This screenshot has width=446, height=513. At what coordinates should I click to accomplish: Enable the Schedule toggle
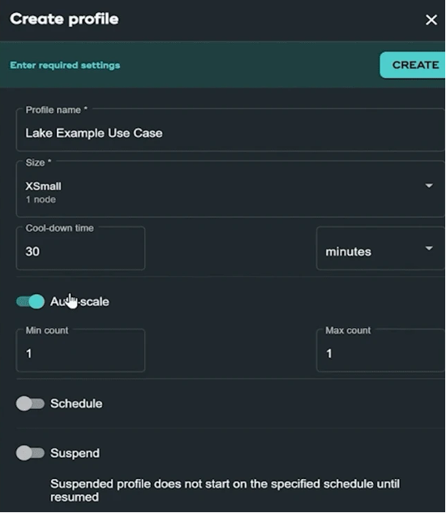(x=30, y=403)
